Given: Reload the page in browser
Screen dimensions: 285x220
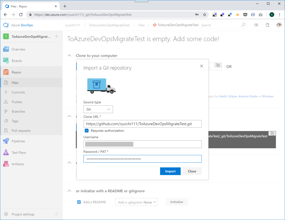Looking at the screenshot, I should [x=21, y=14].
